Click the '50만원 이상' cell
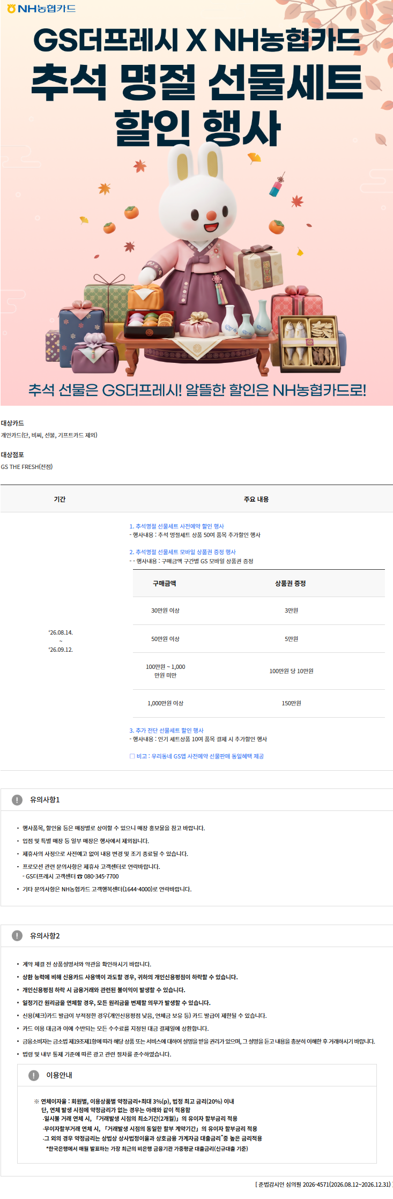 coord(165,639)
